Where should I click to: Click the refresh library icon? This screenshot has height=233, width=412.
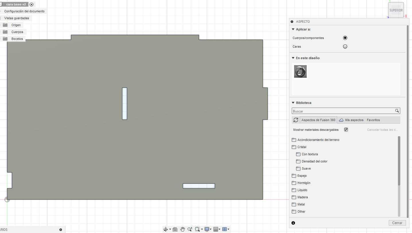coord(296,120)
